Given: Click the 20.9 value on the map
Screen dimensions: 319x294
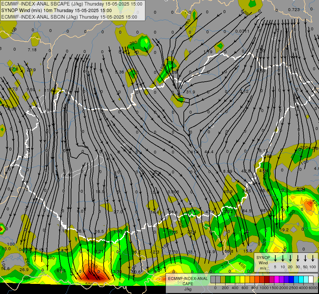Looking at the screenshot, I should [x=31, y=70].
